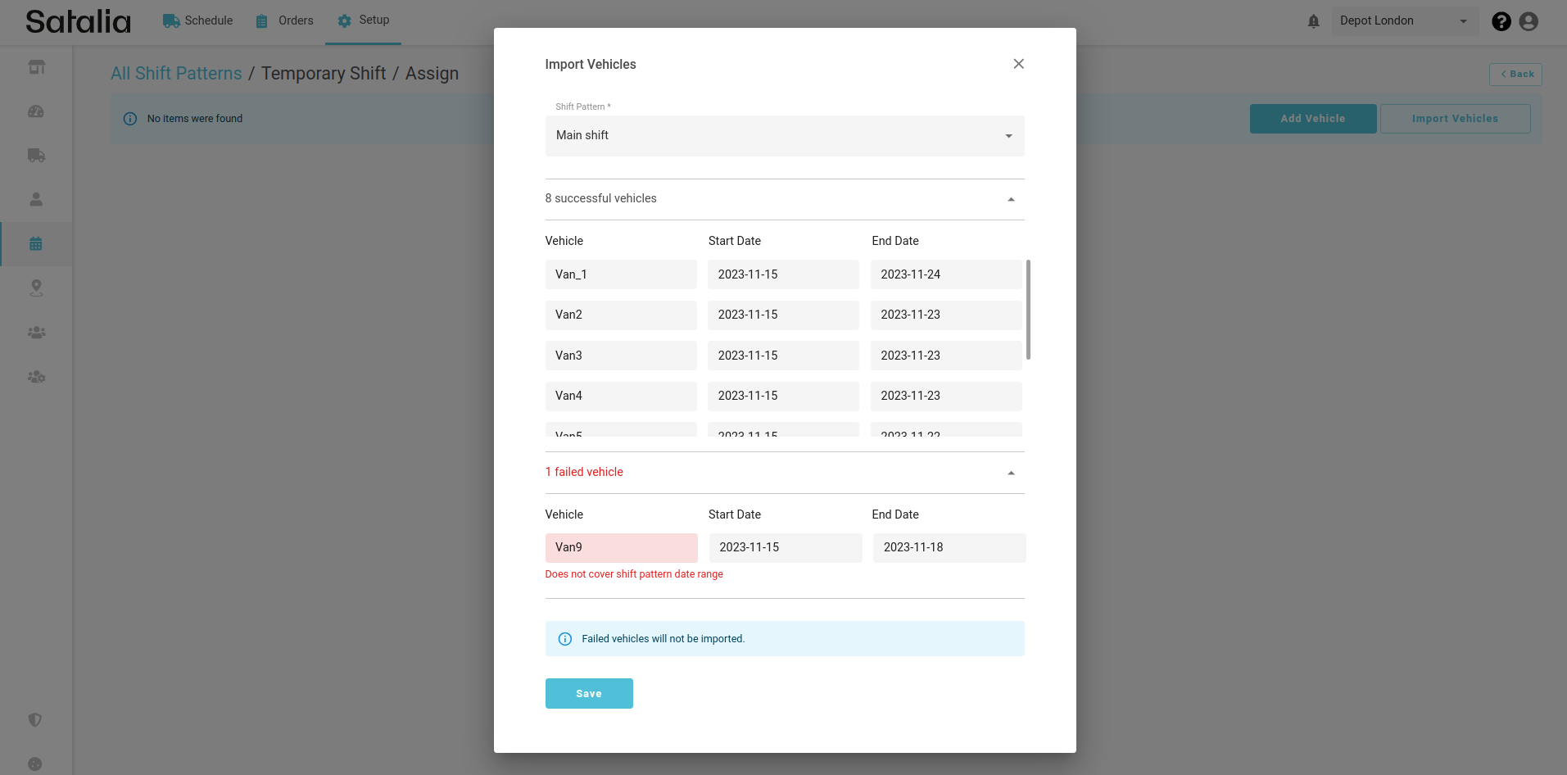Open the user account avatar icon
This screenshot has width=1567, height=775.
pyautogui.click(x=1529, y=21)
